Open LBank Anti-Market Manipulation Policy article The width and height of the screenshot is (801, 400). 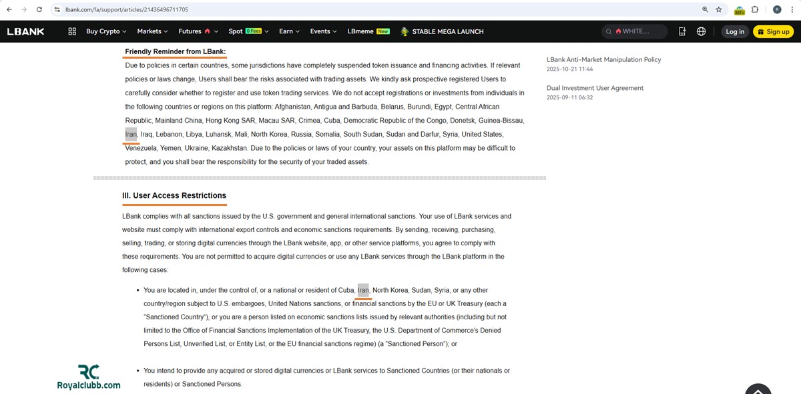pos(603,59)
